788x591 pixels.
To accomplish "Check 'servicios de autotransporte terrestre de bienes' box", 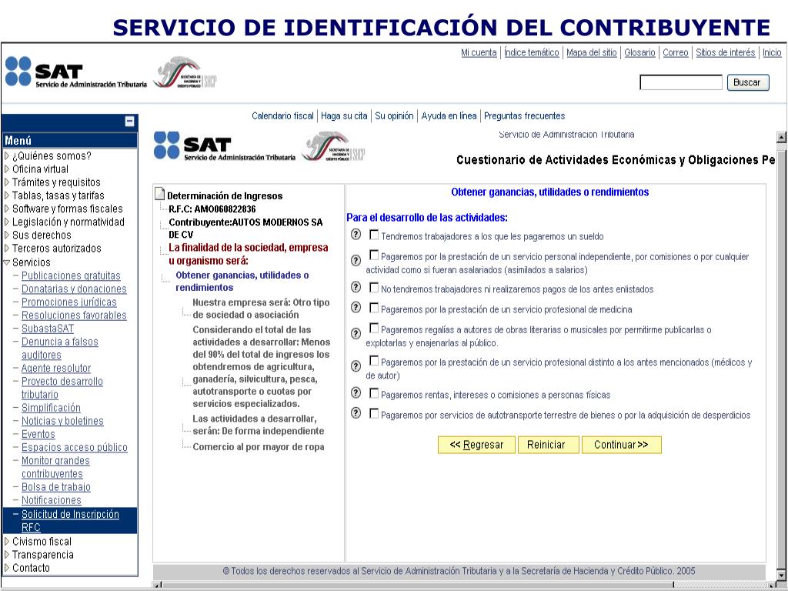I will [374, 413].
